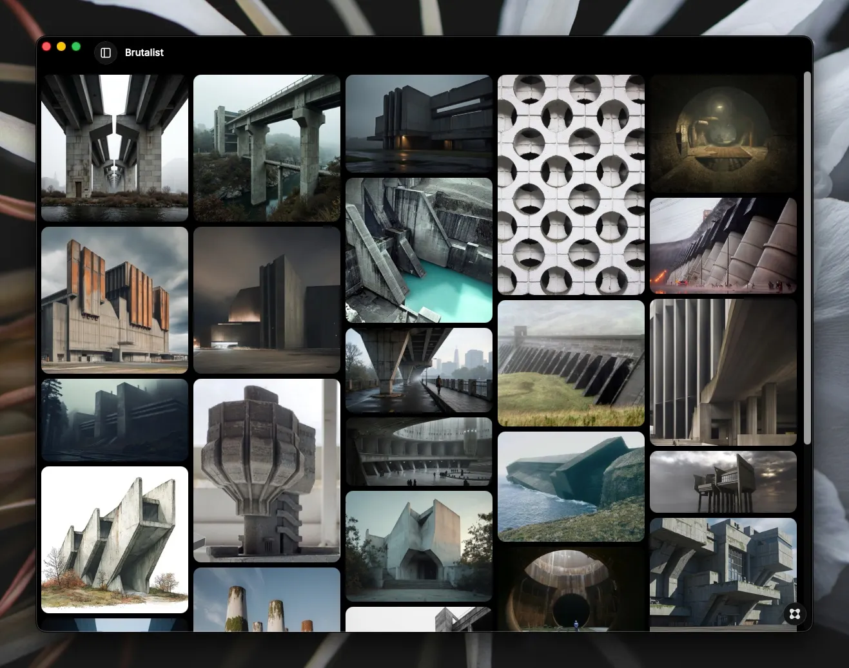Open image of person walking under bridge near skyline
The height and width of the screenshot is (668, 849).
point(419,370)
